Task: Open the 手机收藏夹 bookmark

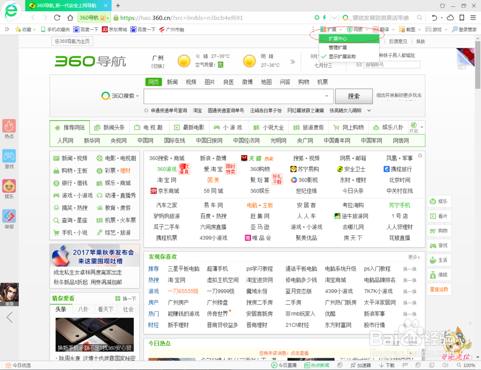Action: point(56,29)
